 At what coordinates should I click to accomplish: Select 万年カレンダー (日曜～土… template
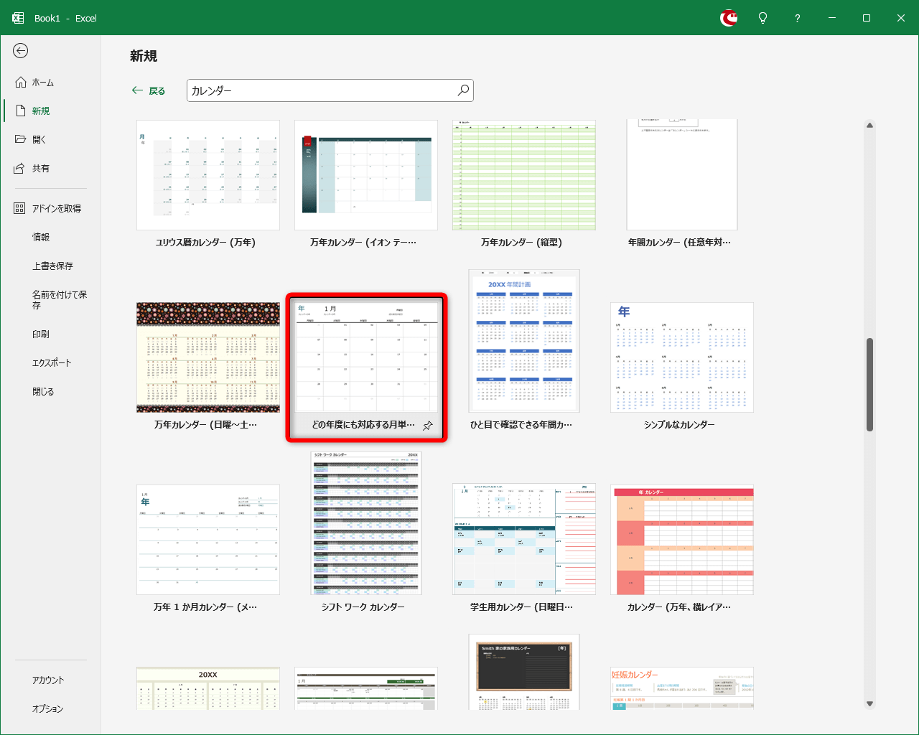(x=208, y=357)
